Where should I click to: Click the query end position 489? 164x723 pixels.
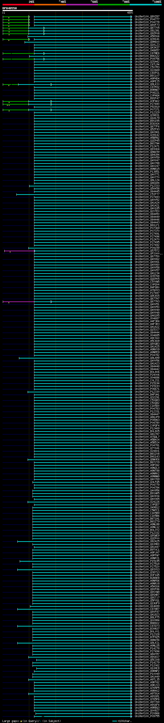pos(129,13)
